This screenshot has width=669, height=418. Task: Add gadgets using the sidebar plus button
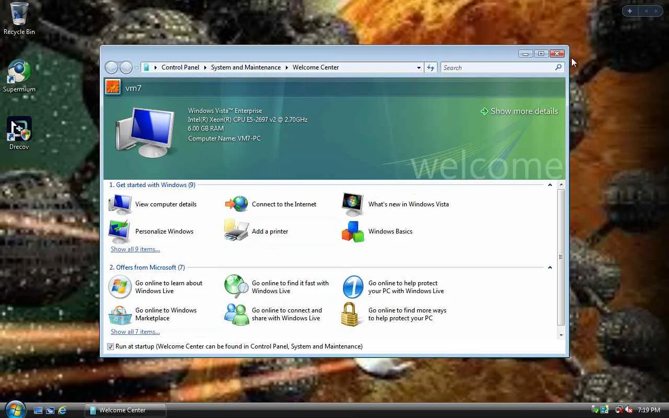[x=630, y=11]
